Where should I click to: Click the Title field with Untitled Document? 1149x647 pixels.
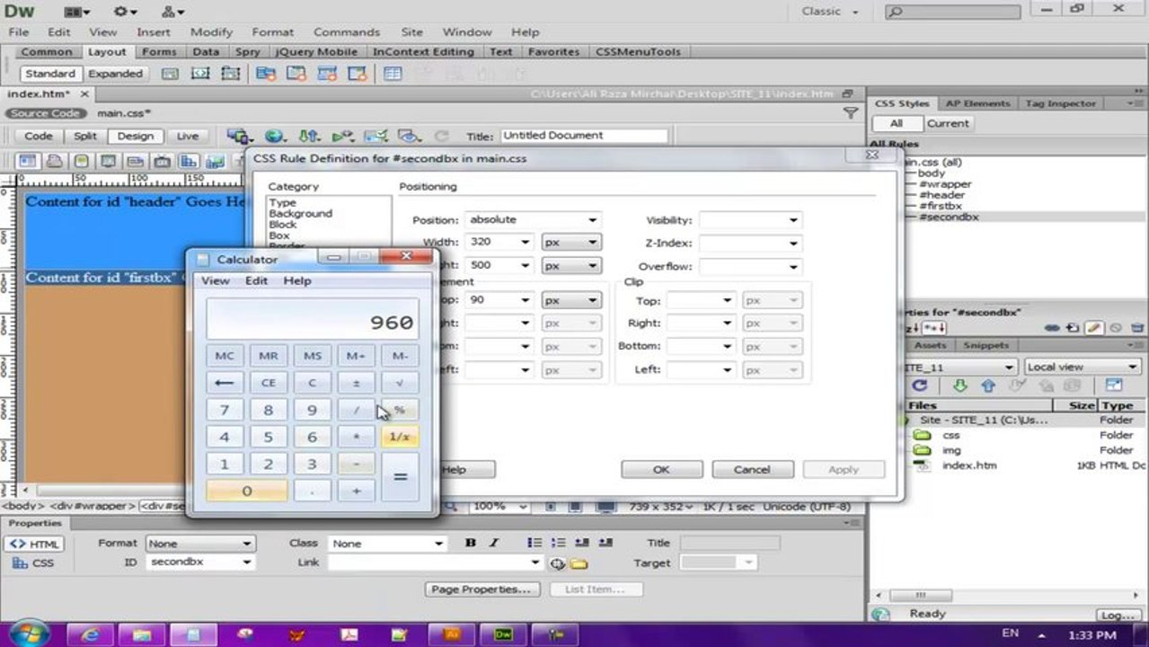pos(584,136)
